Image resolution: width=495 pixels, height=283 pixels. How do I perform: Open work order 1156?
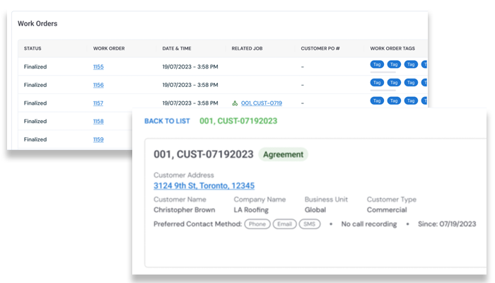98,85
